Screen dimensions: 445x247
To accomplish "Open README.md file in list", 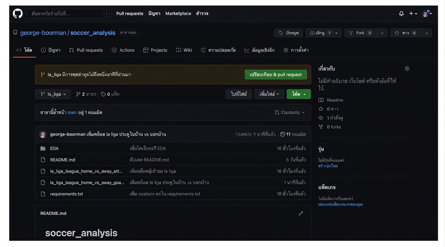I will [63, 160].
